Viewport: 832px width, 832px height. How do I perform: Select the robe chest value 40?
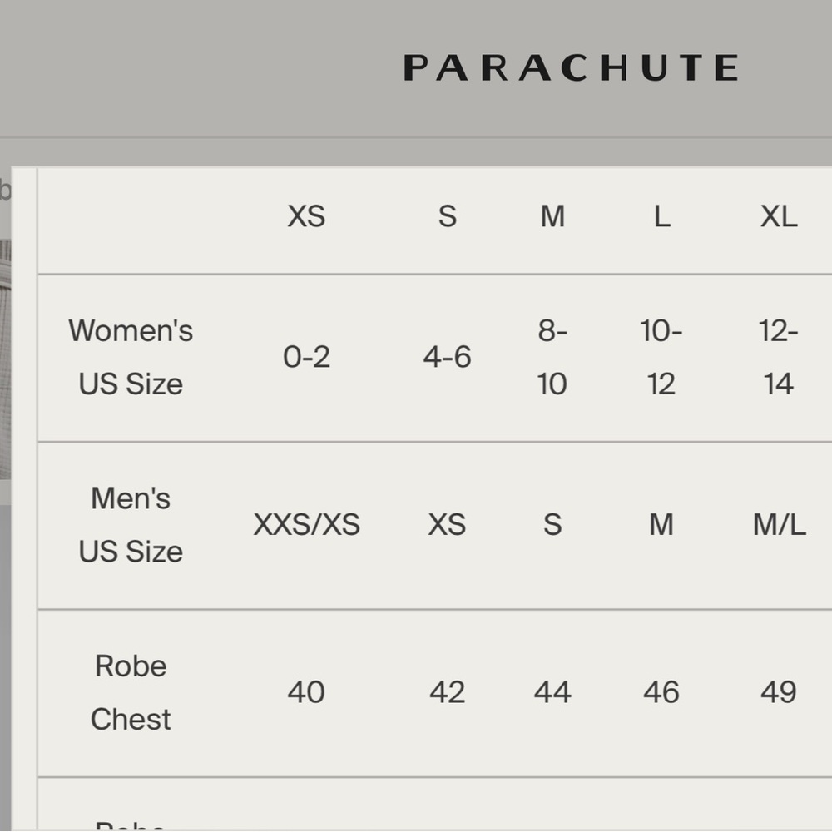tap(306, 692)
